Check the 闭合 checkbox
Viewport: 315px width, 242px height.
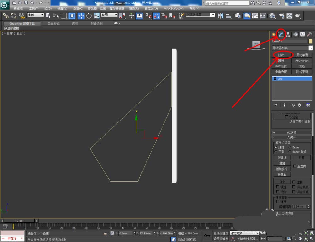pyautogui.click(x=278, y=192)
